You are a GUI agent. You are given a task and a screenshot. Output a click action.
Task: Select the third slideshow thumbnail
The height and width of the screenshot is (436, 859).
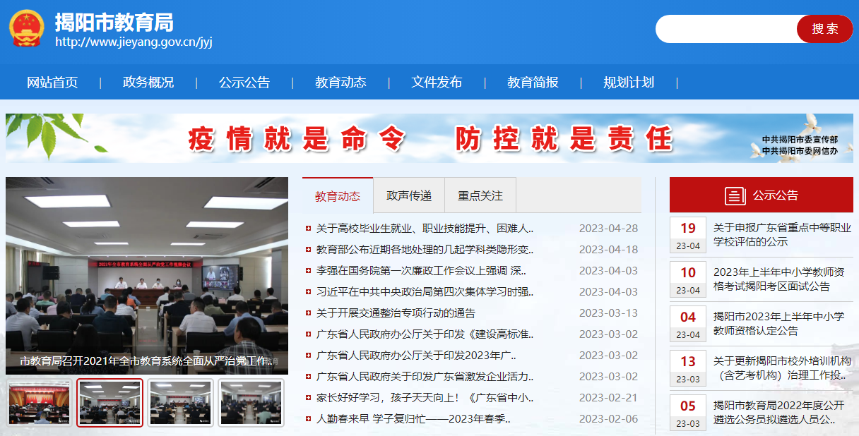pos(181,403)
